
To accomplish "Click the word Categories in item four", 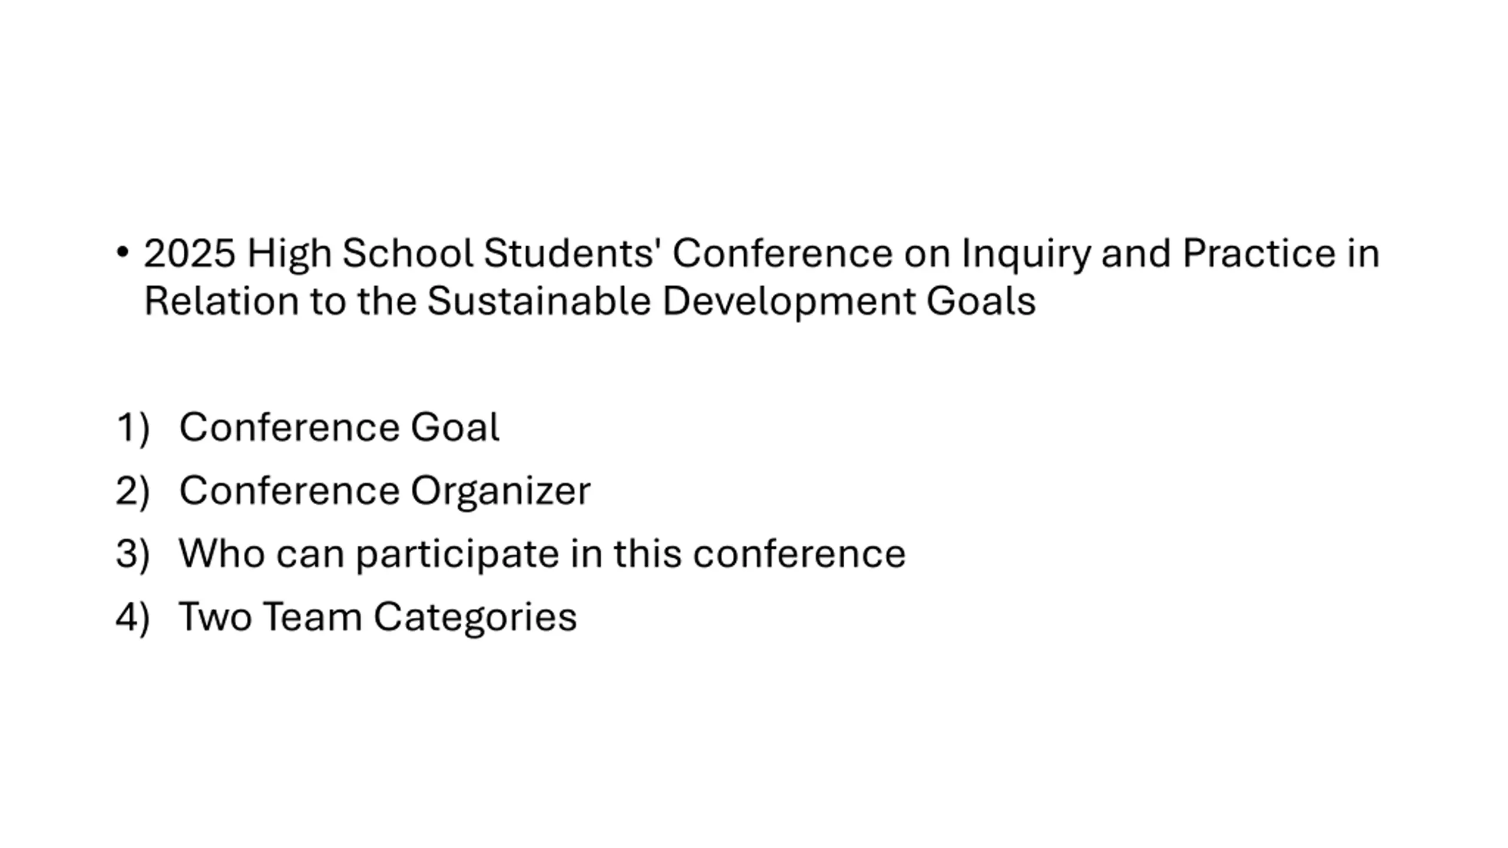I will click(x=475, y=617).
